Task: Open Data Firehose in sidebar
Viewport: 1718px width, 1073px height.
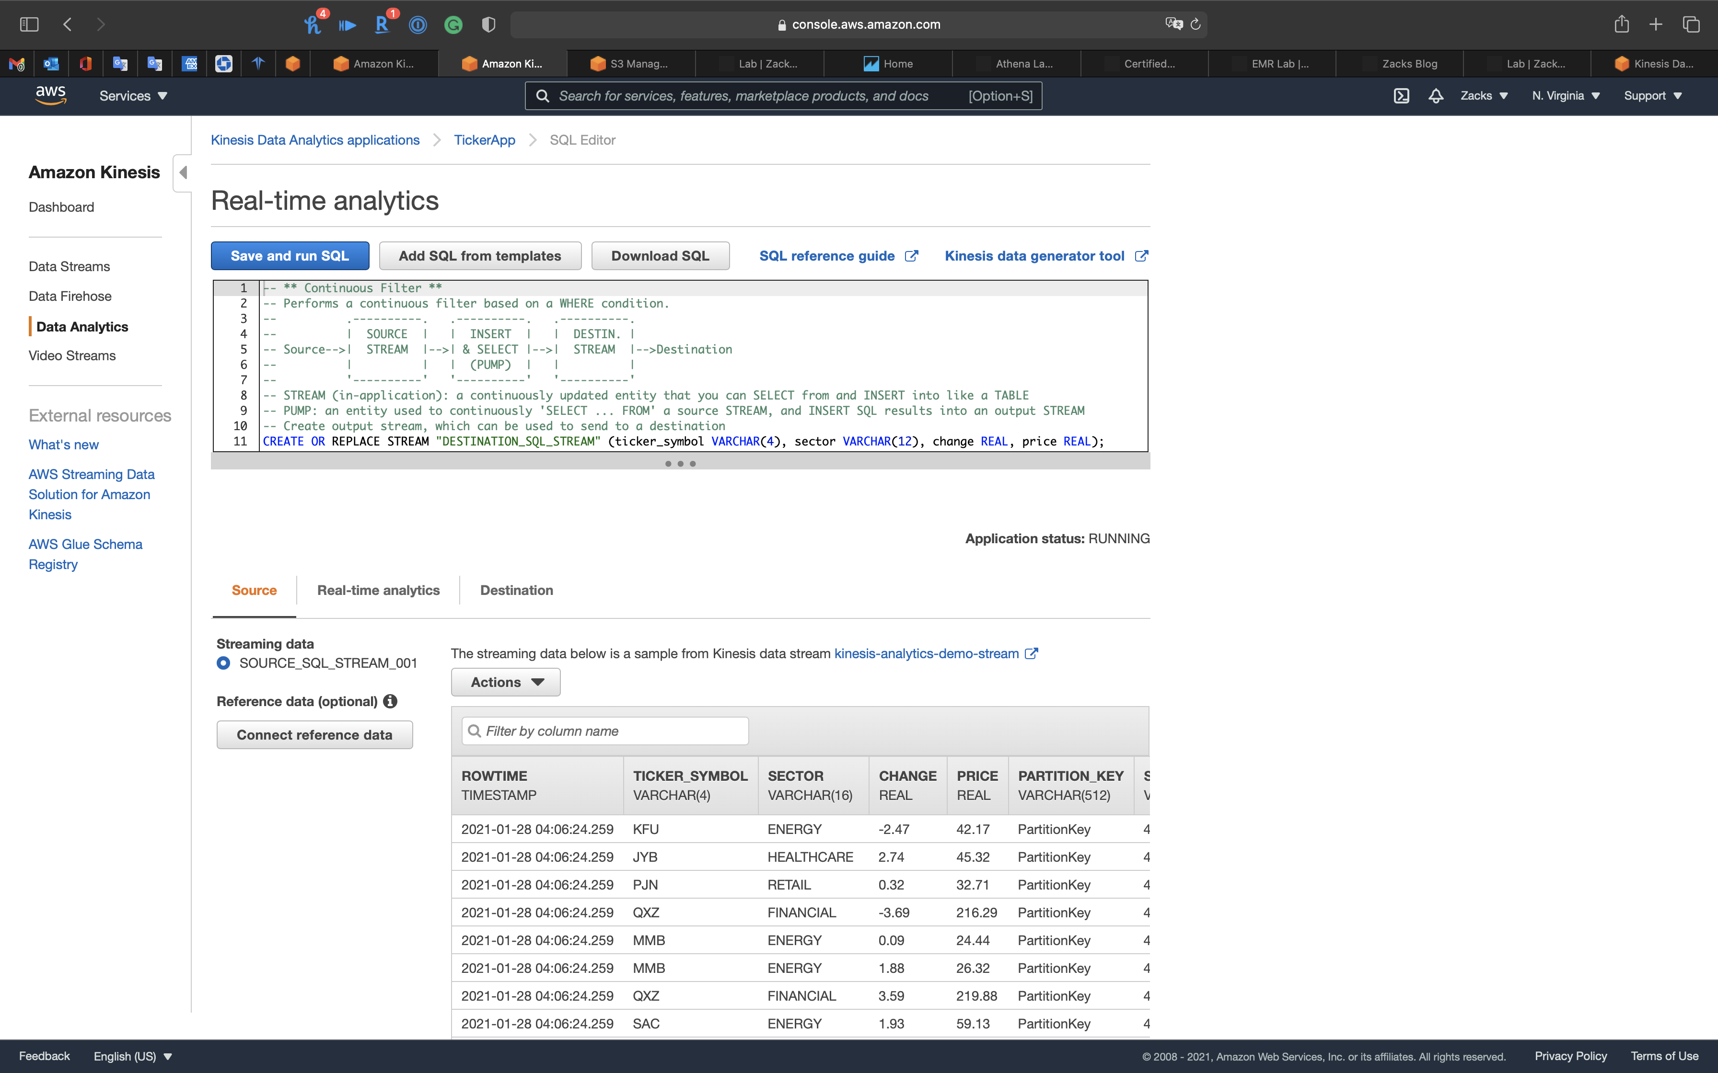Action: 70,296
